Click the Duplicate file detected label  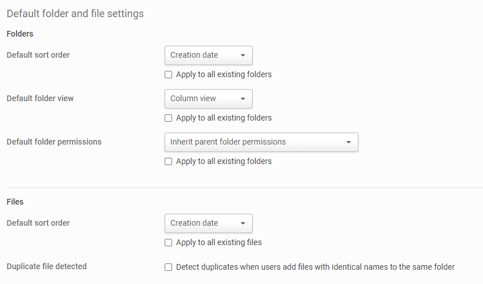(46, 266)
